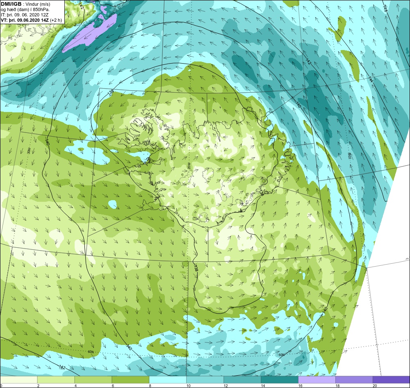This screenshot has width=410, height=388.
Task: Click the 14–16 m/s dark teal legend swatch
Action: pyautogui.click(x=280, y=379)
